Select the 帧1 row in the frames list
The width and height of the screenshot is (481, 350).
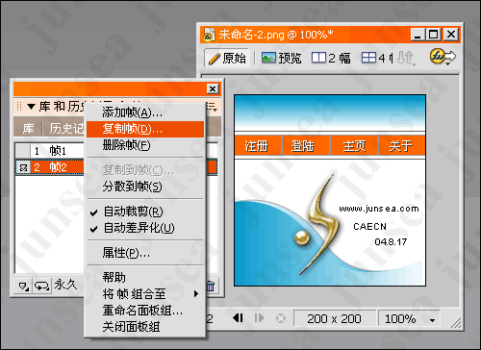[x=50, y=151]
